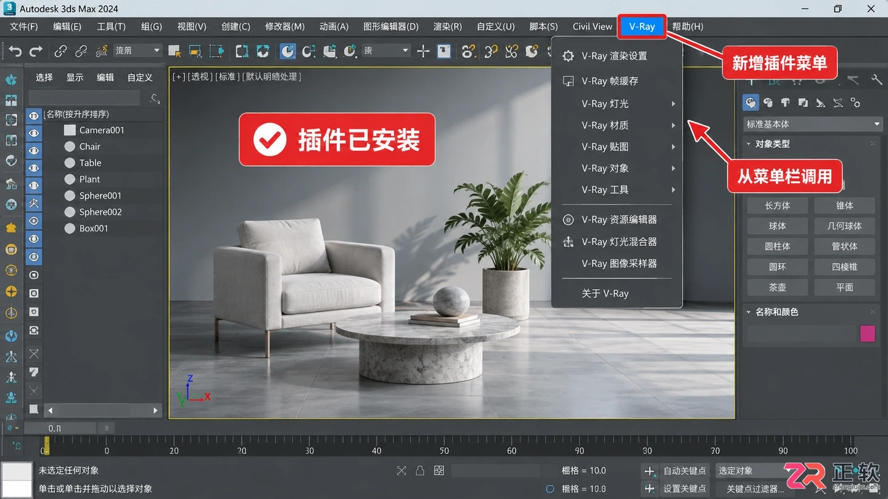Choose V-Ray 渲染设置 menu entry
Image resolution: width=888 pixels, height=499 pixels.
point(617,56)
